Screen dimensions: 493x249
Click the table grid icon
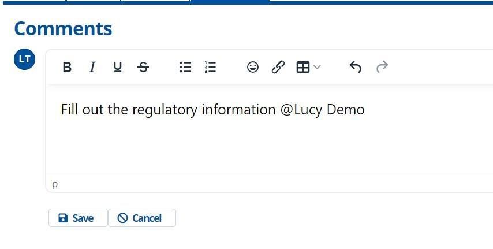point(303,67)
